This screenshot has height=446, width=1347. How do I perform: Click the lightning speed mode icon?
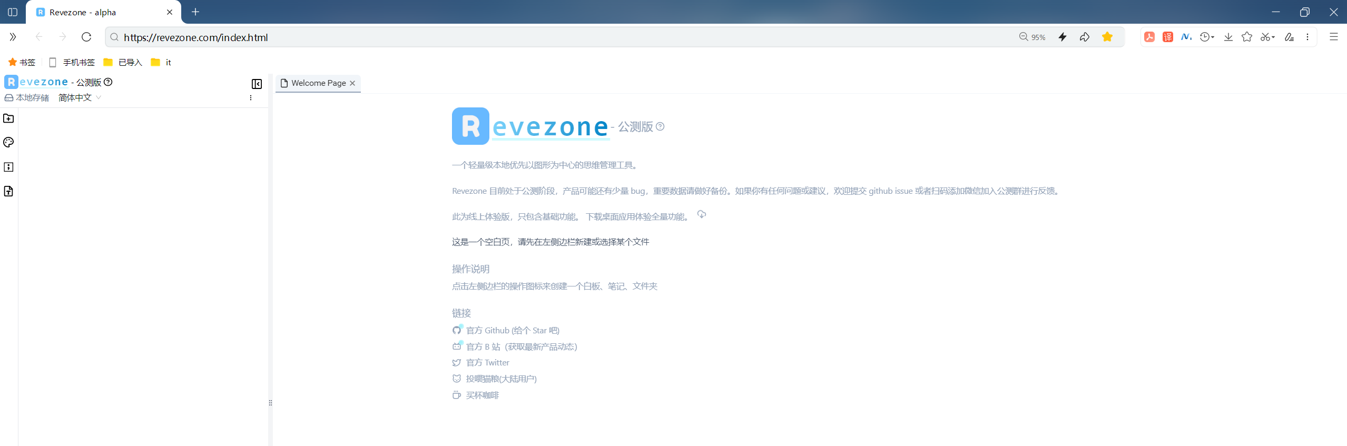click(1063, 37)
